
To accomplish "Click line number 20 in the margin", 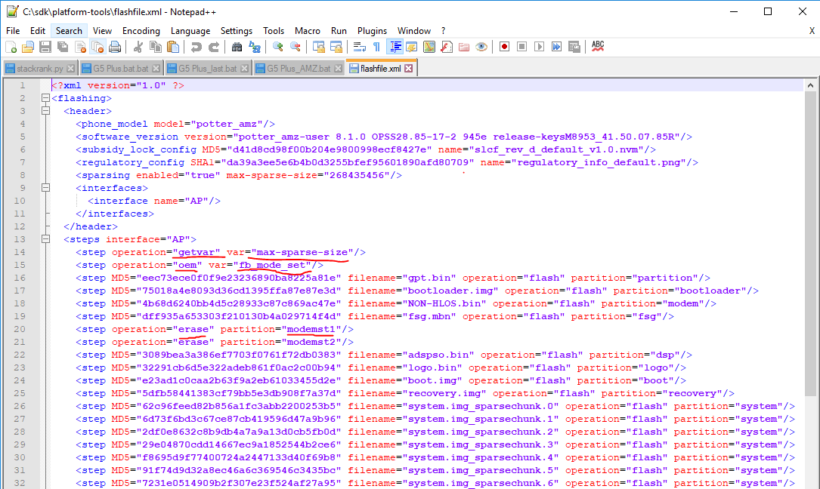I will tap(20, 329).
